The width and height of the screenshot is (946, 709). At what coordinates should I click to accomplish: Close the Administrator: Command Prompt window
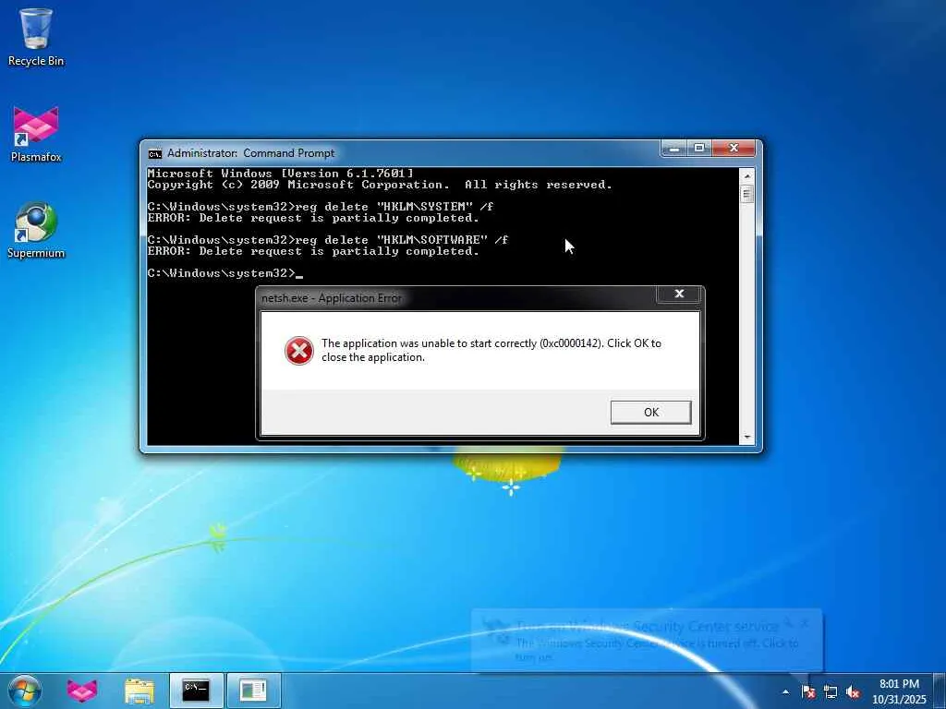(x=734, y=148)
